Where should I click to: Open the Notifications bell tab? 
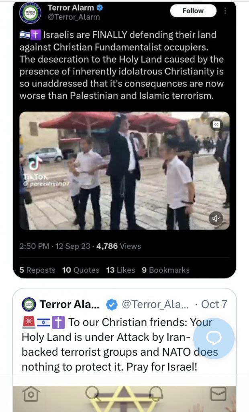click(156, 394)
